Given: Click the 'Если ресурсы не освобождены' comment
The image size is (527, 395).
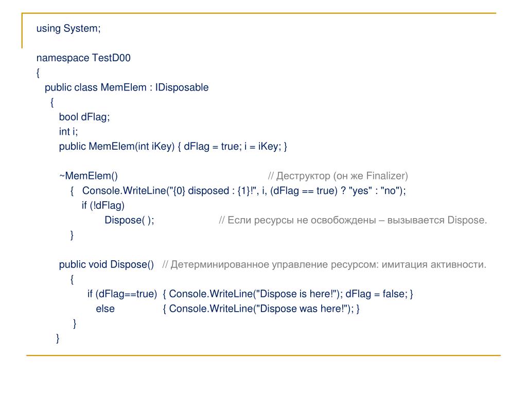Looking at the screenshot, I should pos(353,220).
